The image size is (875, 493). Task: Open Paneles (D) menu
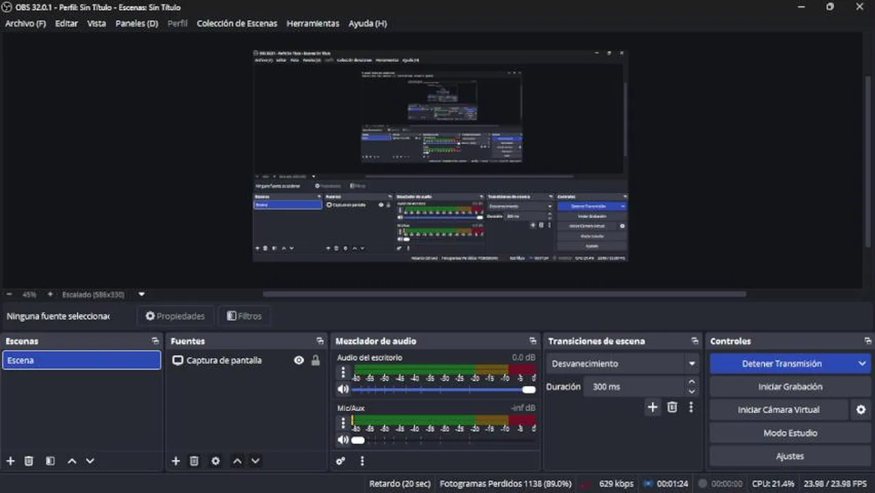click(137, 23)
